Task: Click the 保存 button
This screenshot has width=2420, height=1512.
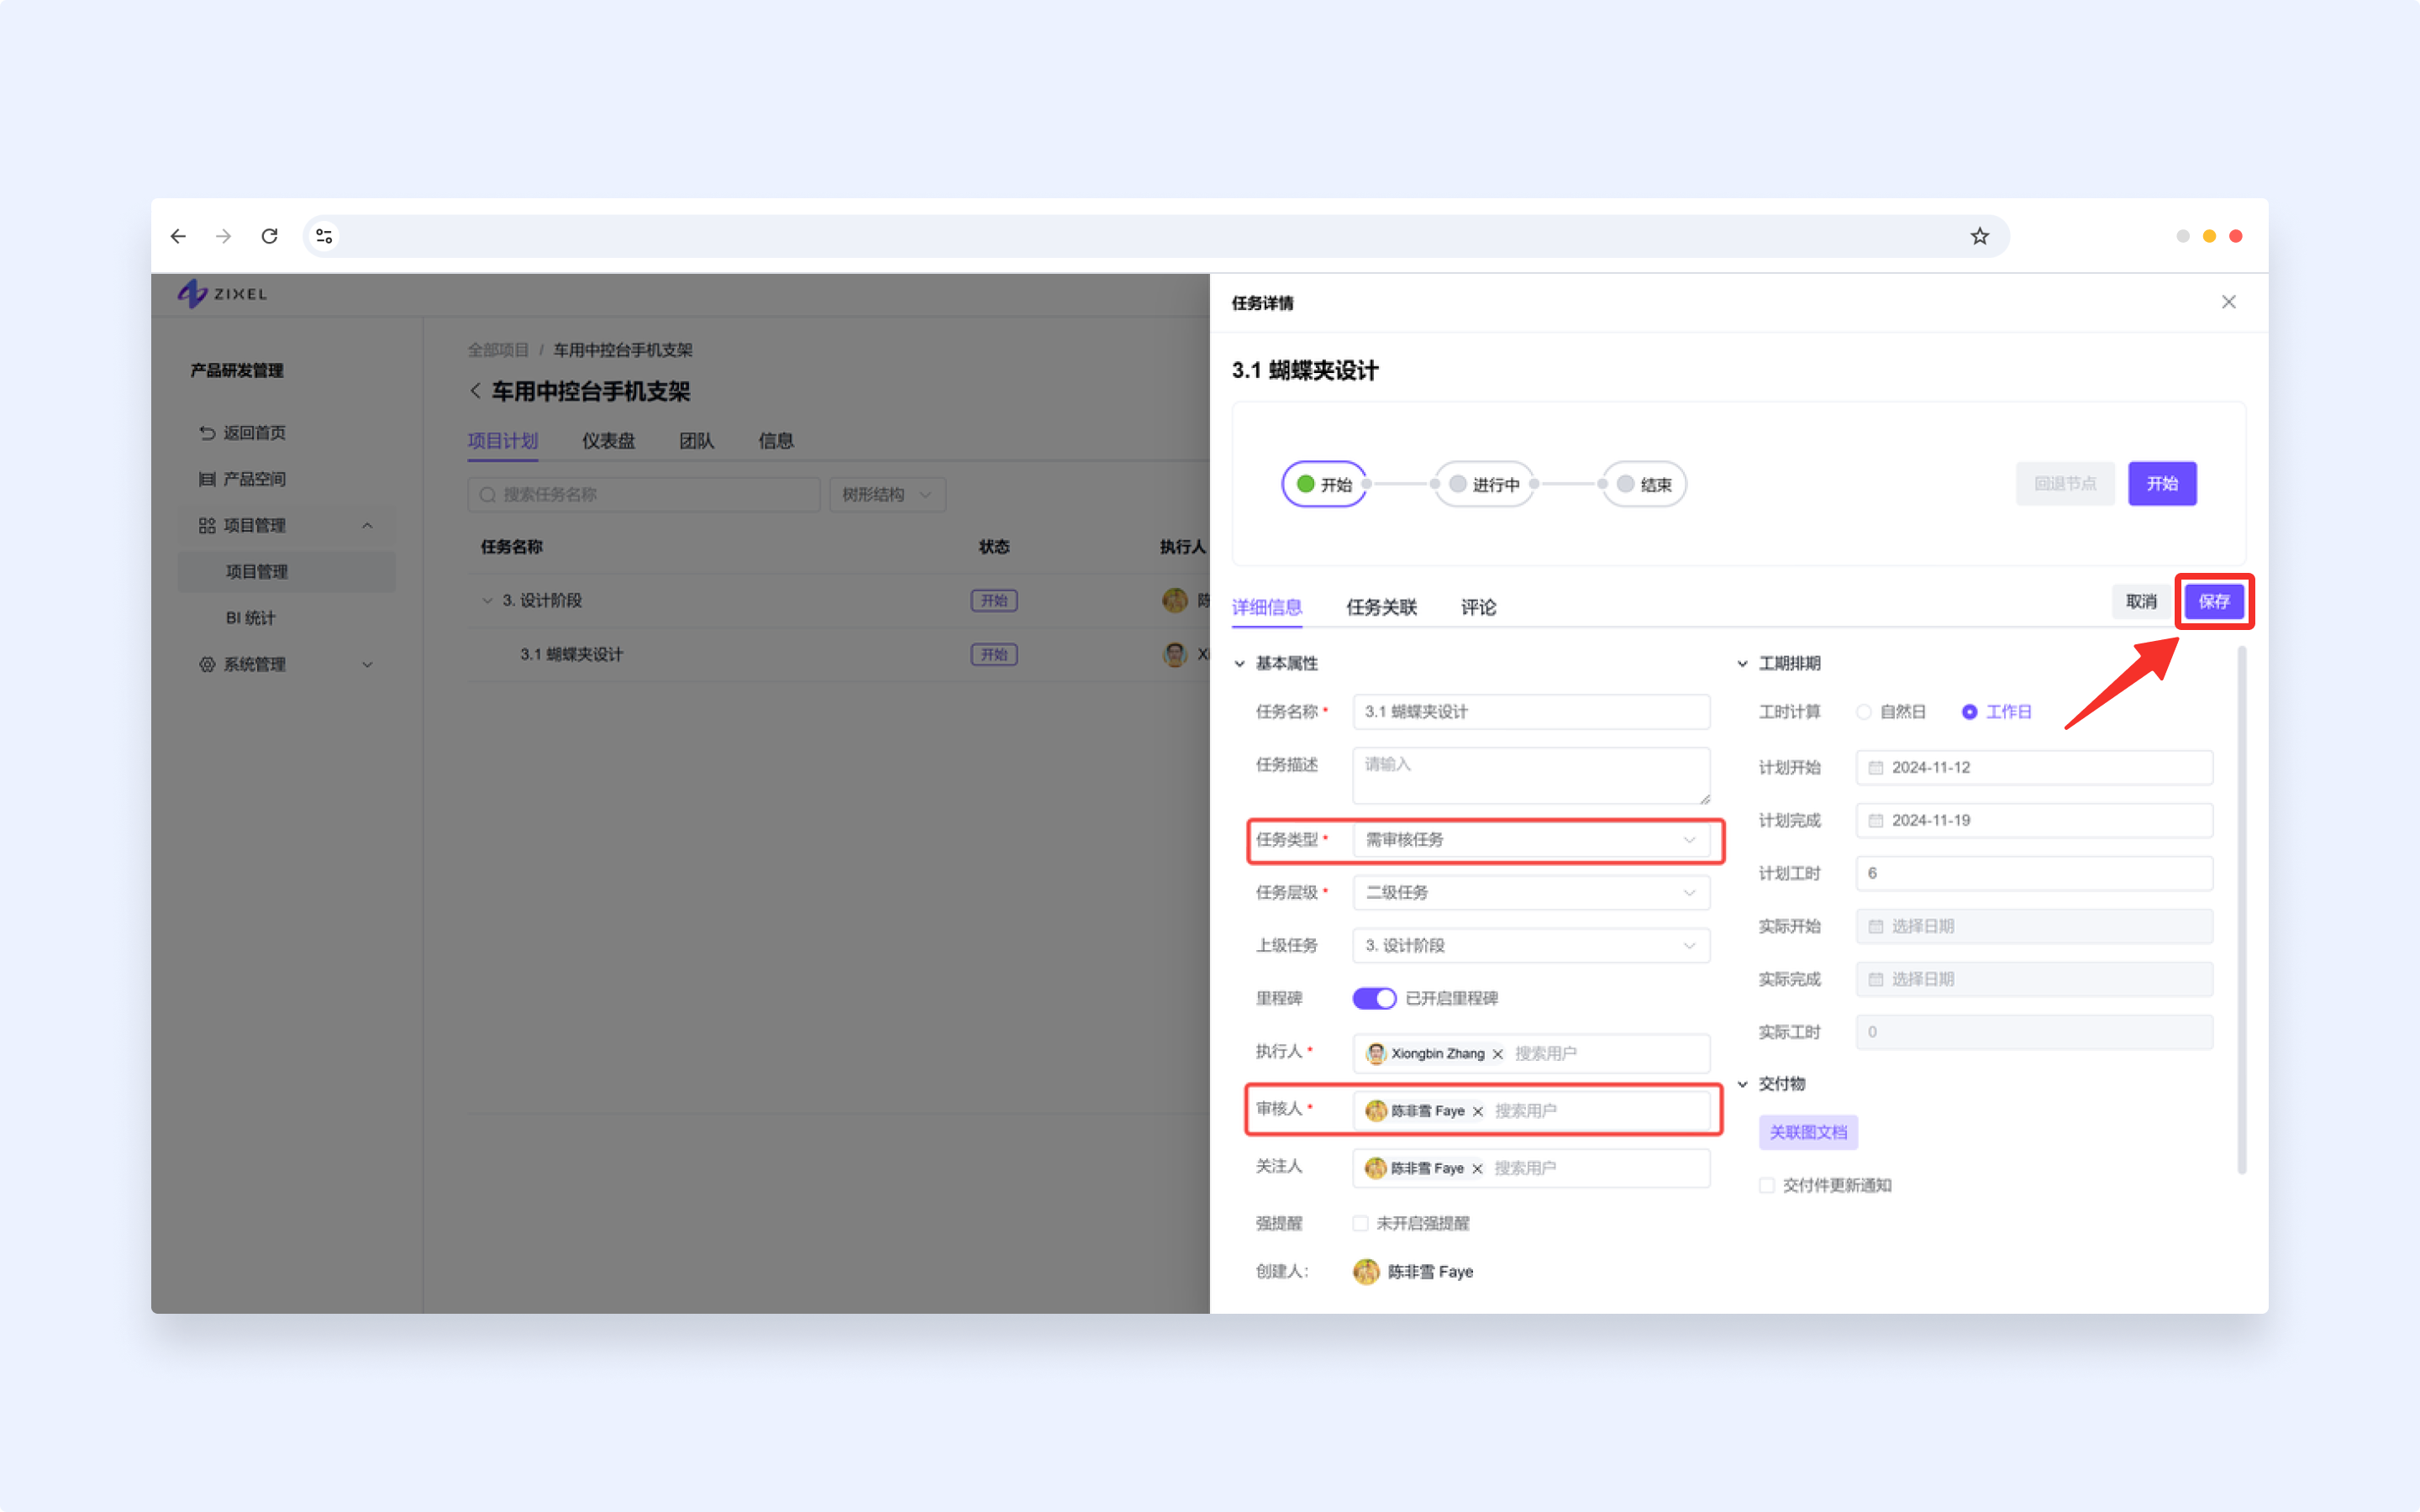Action: point(2214,601)
